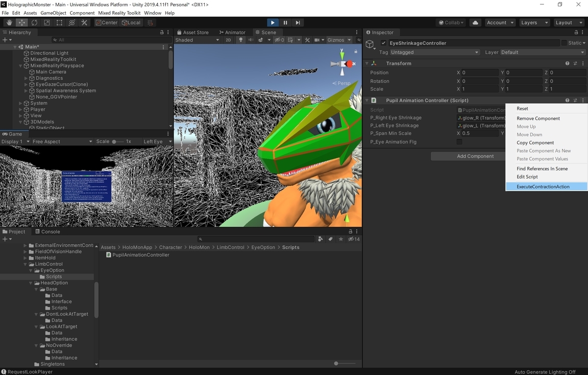Open the Account dropdown
The height and width of the screenshot is (375, 588).
click(500, 23)
